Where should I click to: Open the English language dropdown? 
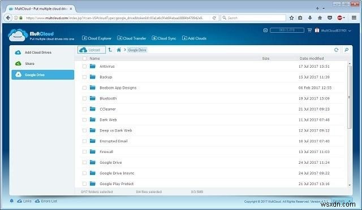click(342, 201)
